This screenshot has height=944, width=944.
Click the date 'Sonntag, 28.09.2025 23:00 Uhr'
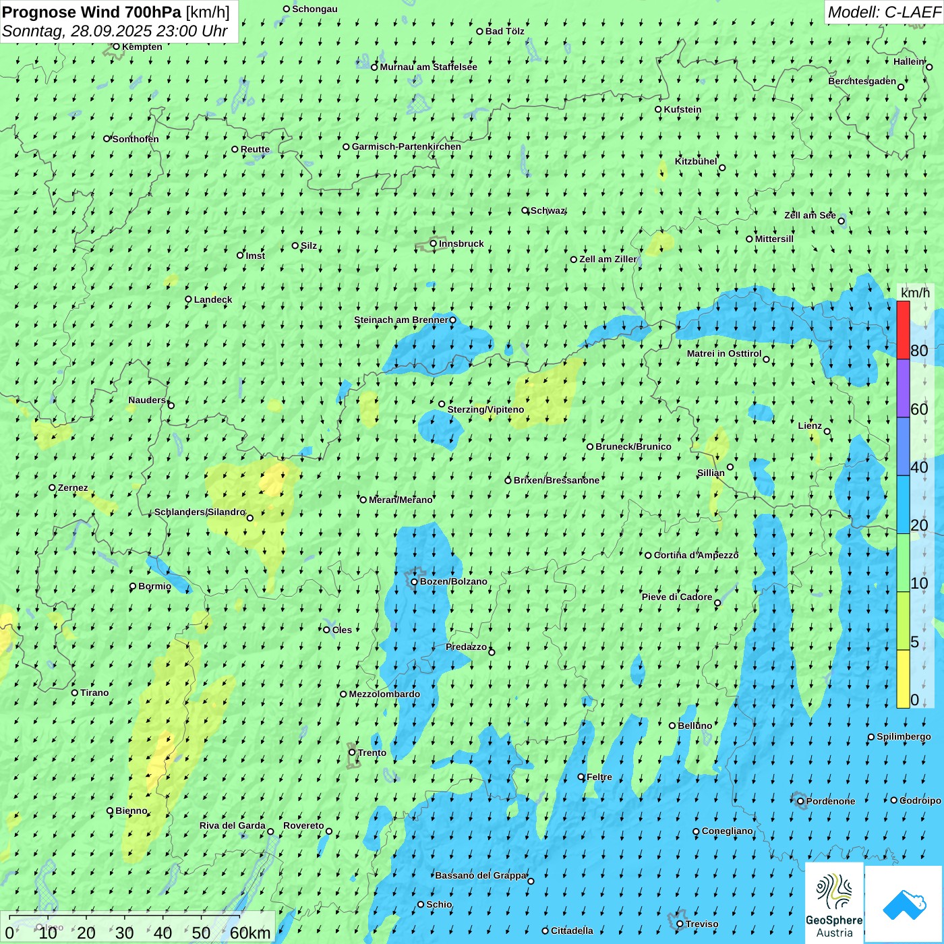[x=115, y=31]
